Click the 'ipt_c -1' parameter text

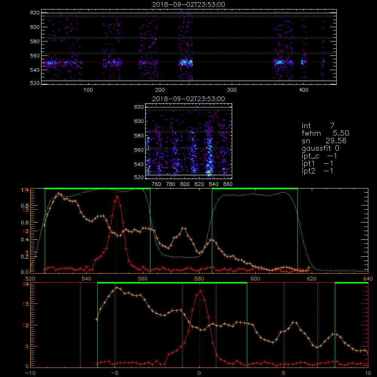[x=319, y=156]
